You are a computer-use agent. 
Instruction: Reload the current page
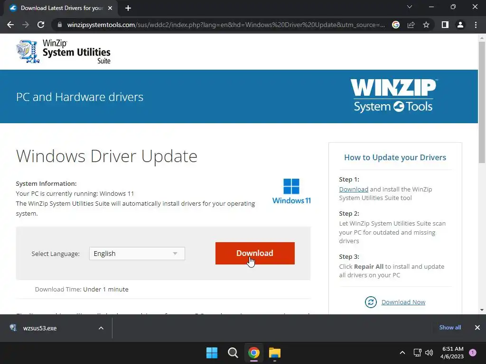[41, 25]
